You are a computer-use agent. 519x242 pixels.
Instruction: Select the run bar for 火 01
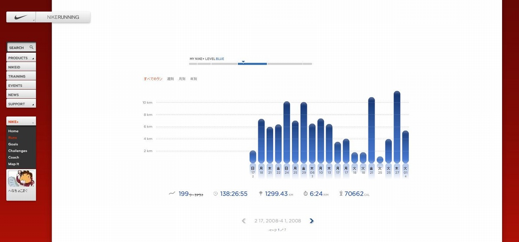click(x=406, y=147)
